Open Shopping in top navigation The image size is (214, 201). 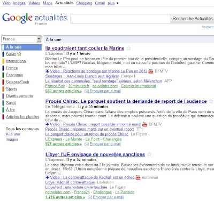(x=84, y=3)
